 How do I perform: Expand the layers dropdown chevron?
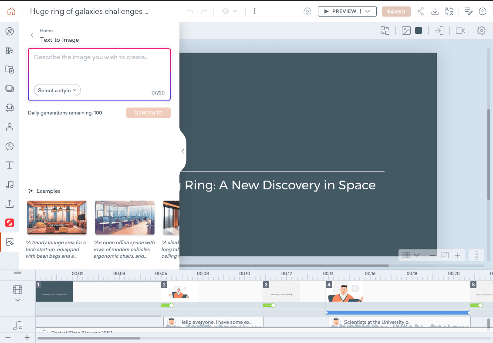pyautogui.click(x=235, y=11)
